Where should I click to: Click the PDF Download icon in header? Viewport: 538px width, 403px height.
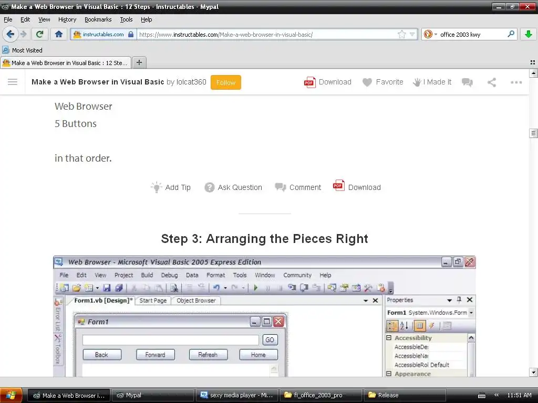310,82
